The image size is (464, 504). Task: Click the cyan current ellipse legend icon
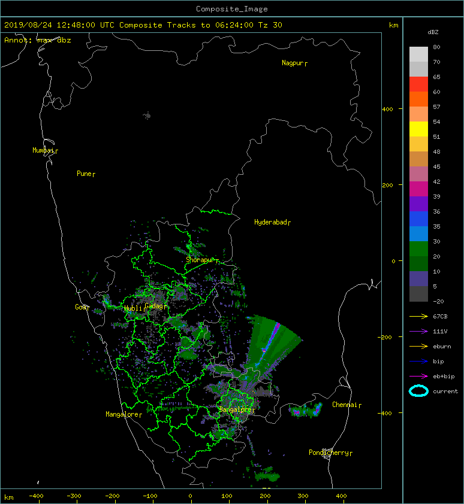(418, 391)
